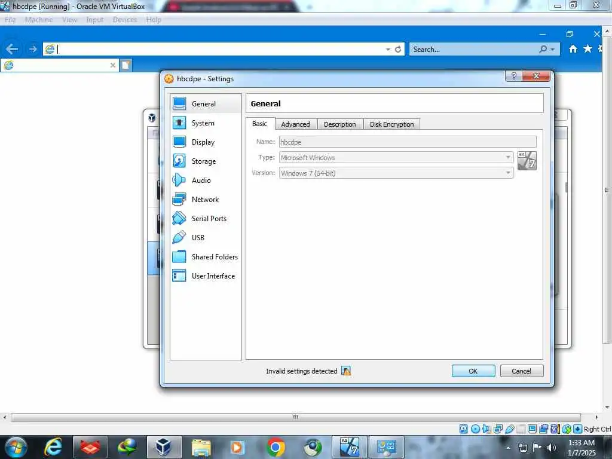Click the display status bar icon
The image size is (612, 459).
coord(532,429)
